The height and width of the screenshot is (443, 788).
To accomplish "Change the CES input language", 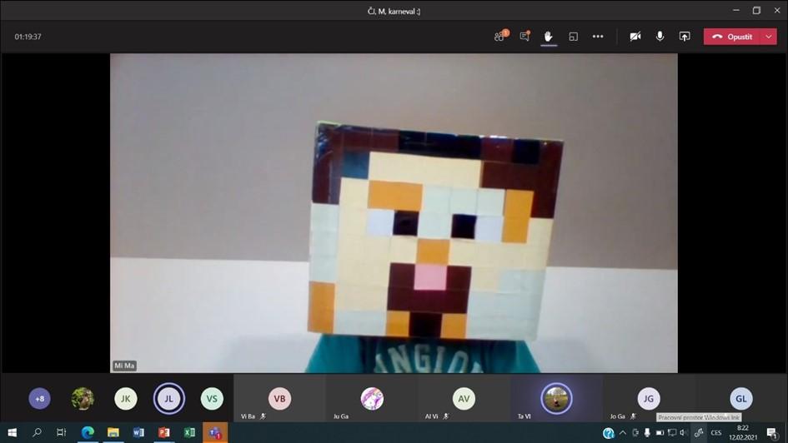I will click(x=716, y=432).
